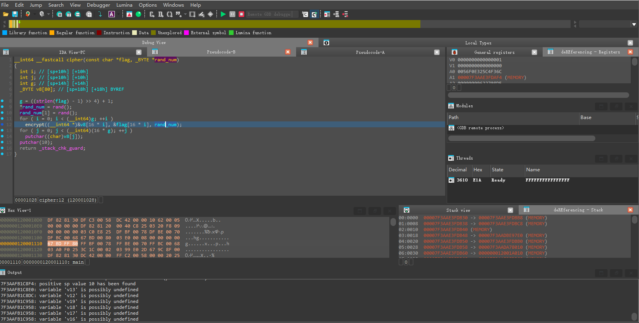Click the Library function legend color swatch
639x323 pixels.
(5, 33)
